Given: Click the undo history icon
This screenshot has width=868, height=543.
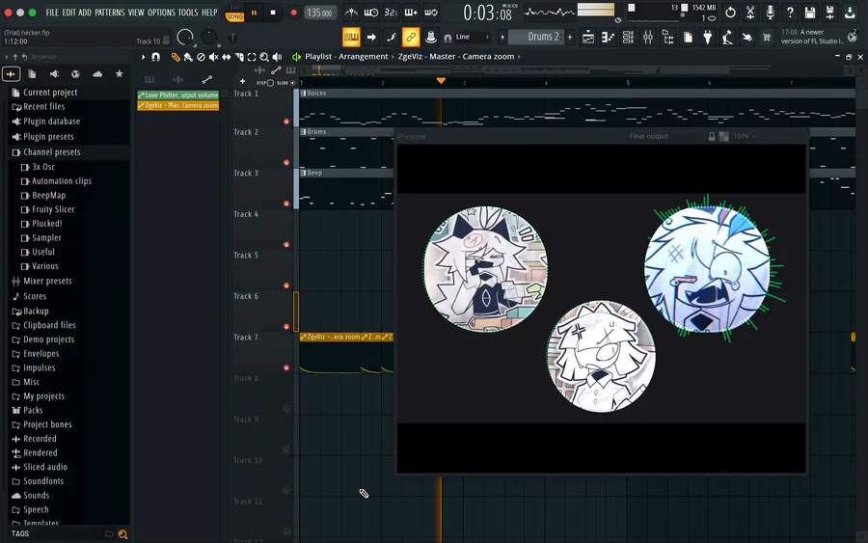Looking at the screenshot, I should [x=730, y=13].
